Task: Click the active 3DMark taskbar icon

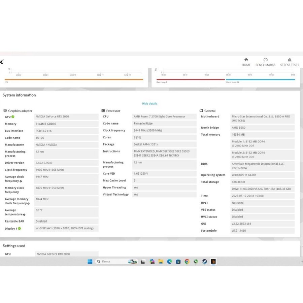Action: [213, 262]
